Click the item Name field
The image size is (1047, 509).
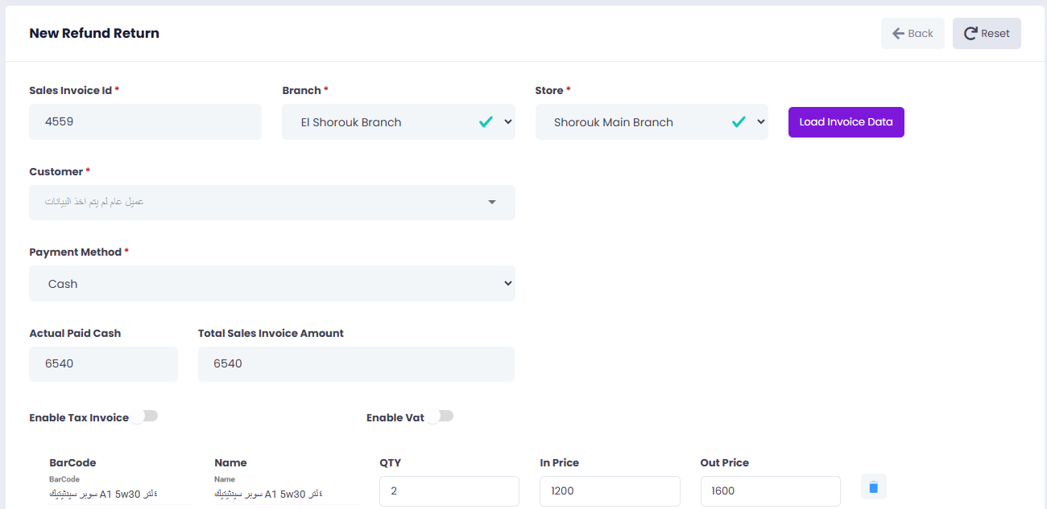(x=285, y=494)
